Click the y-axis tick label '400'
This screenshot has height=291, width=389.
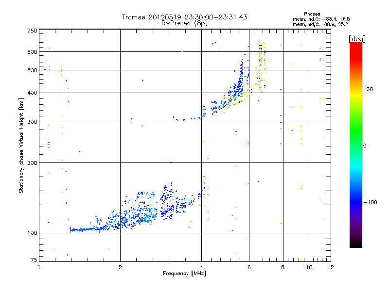[x=32, y=93]
